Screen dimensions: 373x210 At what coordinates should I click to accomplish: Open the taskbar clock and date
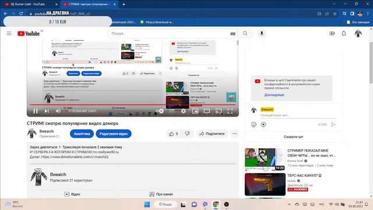coord(356,204)
